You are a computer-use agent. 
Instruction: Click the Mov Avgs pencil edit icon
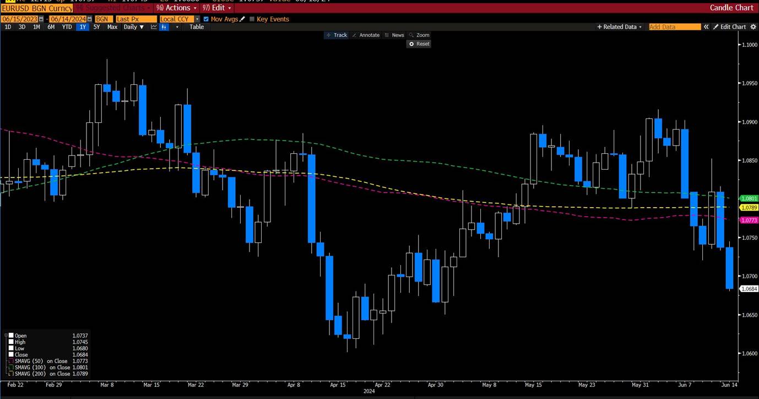click(242, 19)
